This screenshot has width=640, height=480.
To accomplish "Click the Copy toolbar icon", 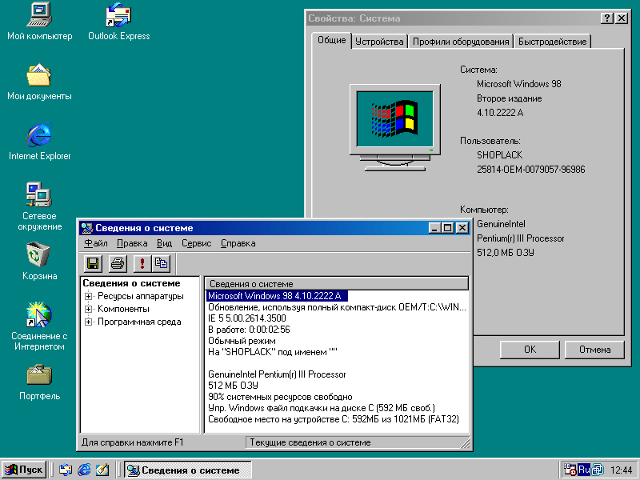I will click(161, 263).
